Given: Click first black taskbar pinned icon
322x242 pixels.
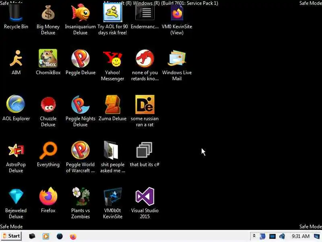Looking at the screenshot, I should pos(32,236).
